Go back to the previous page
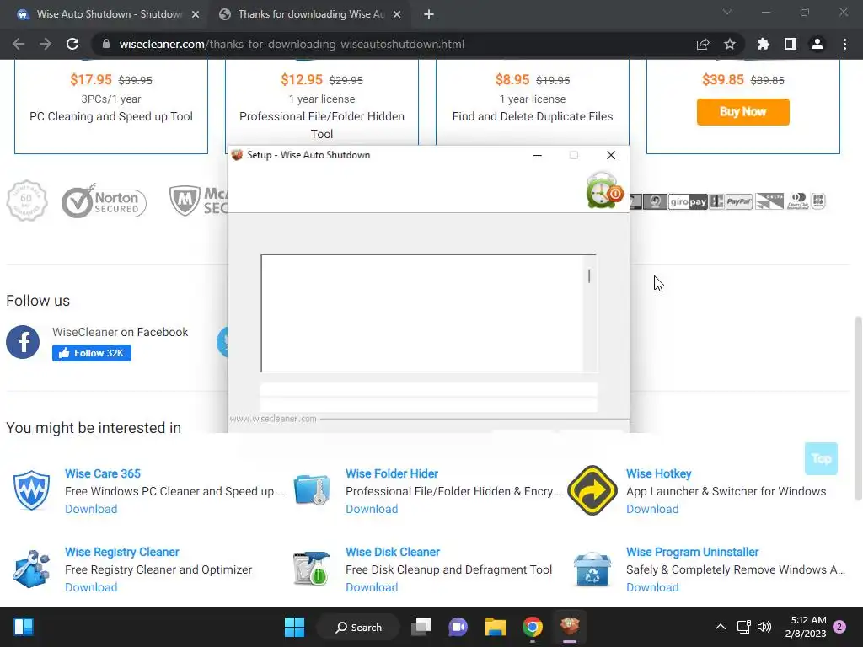 [x=19, y=44]
